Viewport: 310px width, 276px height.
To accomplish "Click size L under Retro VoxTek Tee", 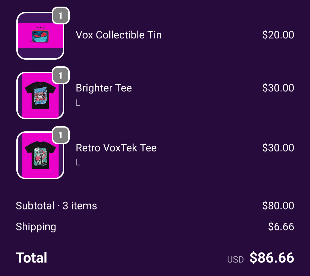I will pyautogui.click(x=78, y=163).
